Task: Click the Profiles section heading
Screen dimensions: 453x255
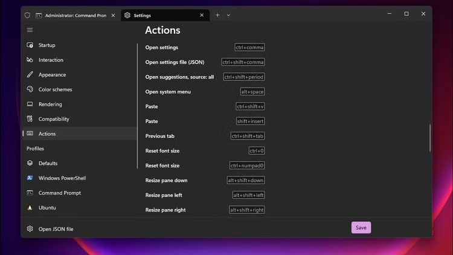Action: [35, 149]
